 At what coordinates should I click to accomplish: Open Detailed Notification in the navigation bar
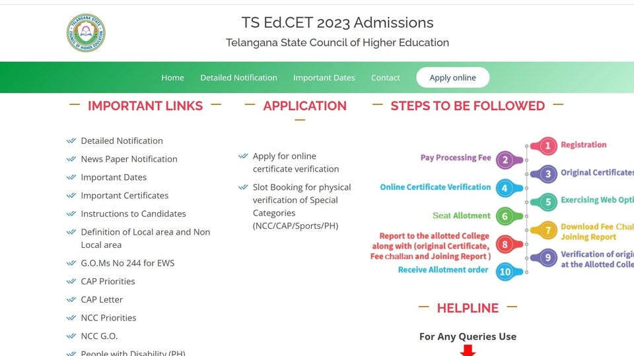(x=238, y=78)
